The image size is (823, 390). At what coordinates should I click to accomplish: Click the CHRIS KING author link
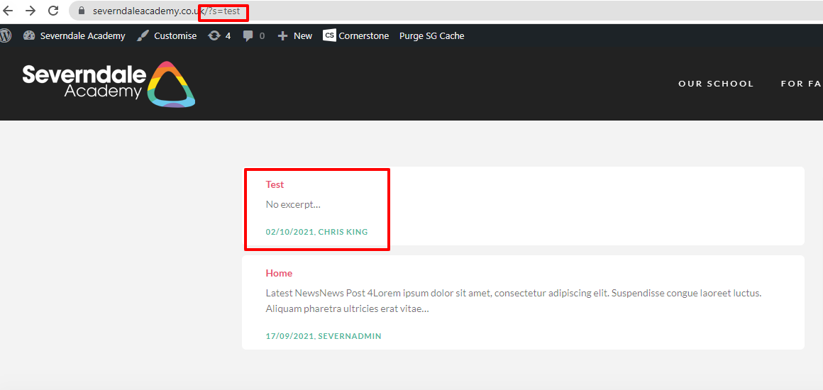click(x=343, y=232)
